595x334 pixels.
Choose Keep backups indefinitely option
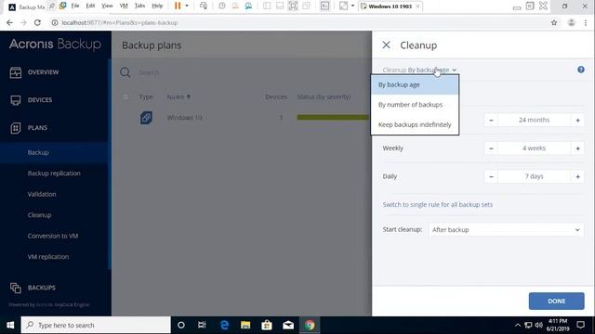tap(415, 124)
